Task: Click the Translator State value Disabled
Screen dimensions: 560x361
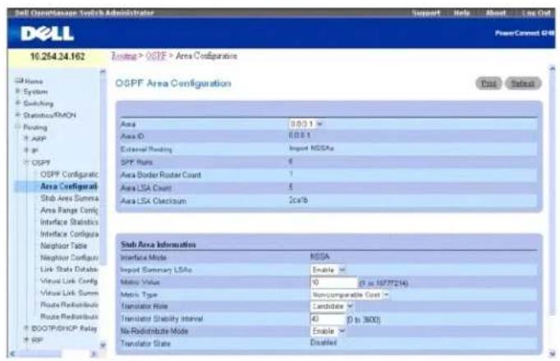Action: pos(324,342)
